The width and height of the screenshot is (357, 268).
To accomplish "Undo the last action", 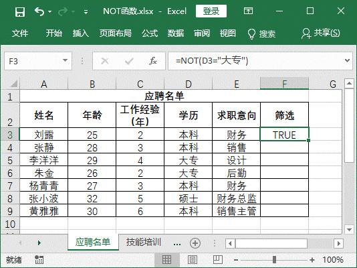I will pyautogui.click(x=39, y=11).
